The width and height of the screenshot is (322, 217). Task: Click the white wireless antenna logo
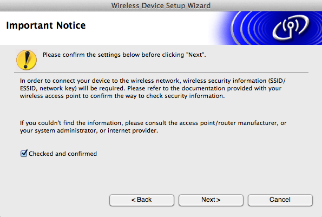291,27
